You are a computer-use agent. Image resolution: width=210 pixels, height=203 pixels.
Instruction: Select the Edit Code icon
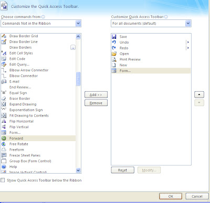point(4,59)
